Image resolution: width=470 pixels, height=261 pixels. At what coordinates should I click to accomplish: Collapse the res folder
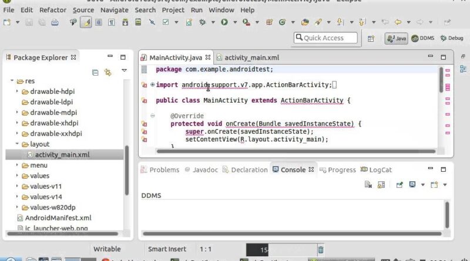tap(12, 80)
